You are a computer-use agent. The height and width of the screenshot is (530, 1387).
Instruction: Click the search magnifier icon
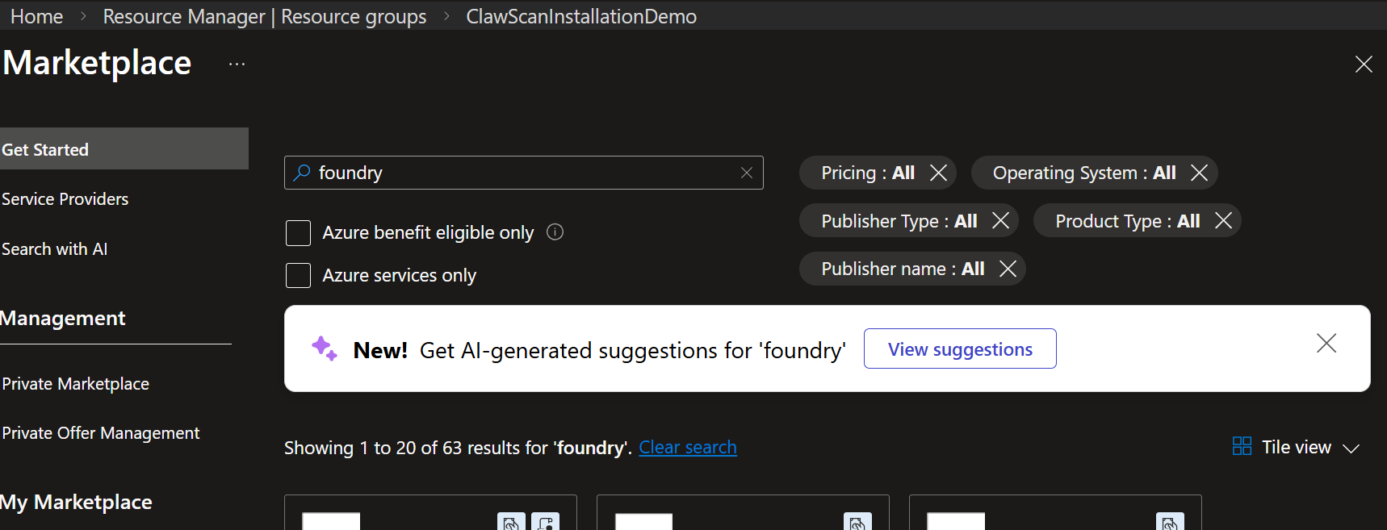point(302,173)
